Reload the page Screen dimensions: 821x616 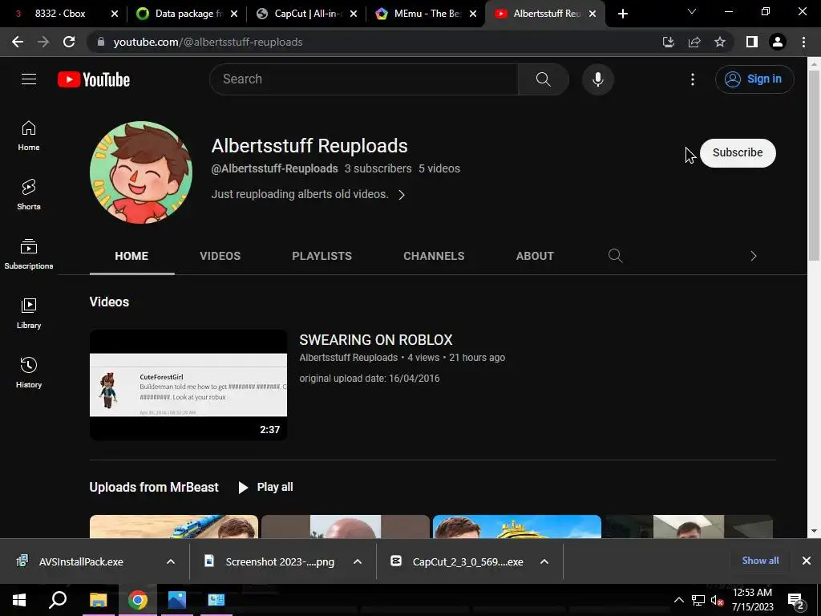69,42
